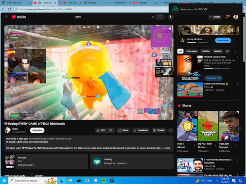Image resolution: width=246 pixels, height=184 pixels.
Task: Click the main video player
Action: (89, 72)
